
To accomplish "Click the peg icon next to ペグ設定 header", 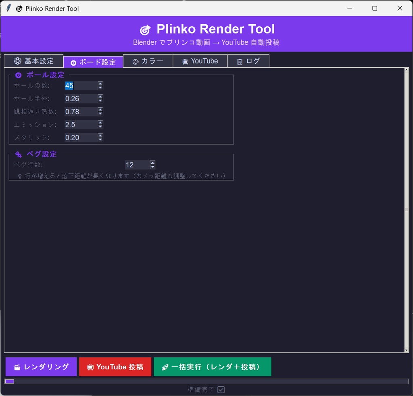I will 18,154.
